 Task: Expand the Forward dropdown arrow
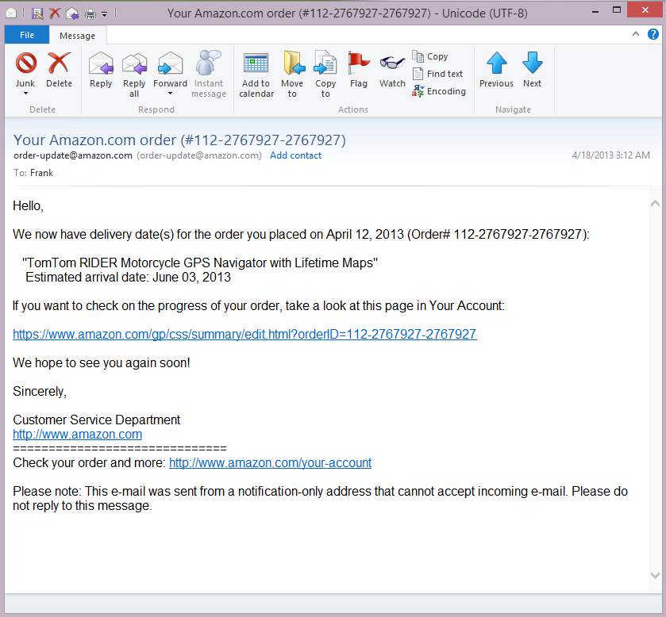click(x=170, y=93)
